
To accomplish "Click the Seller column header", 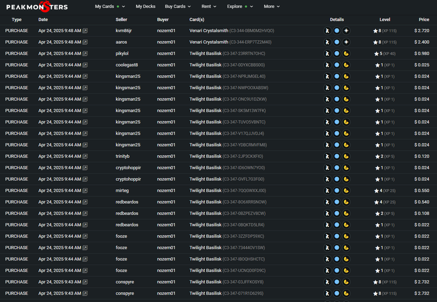I will pos(121,19).
